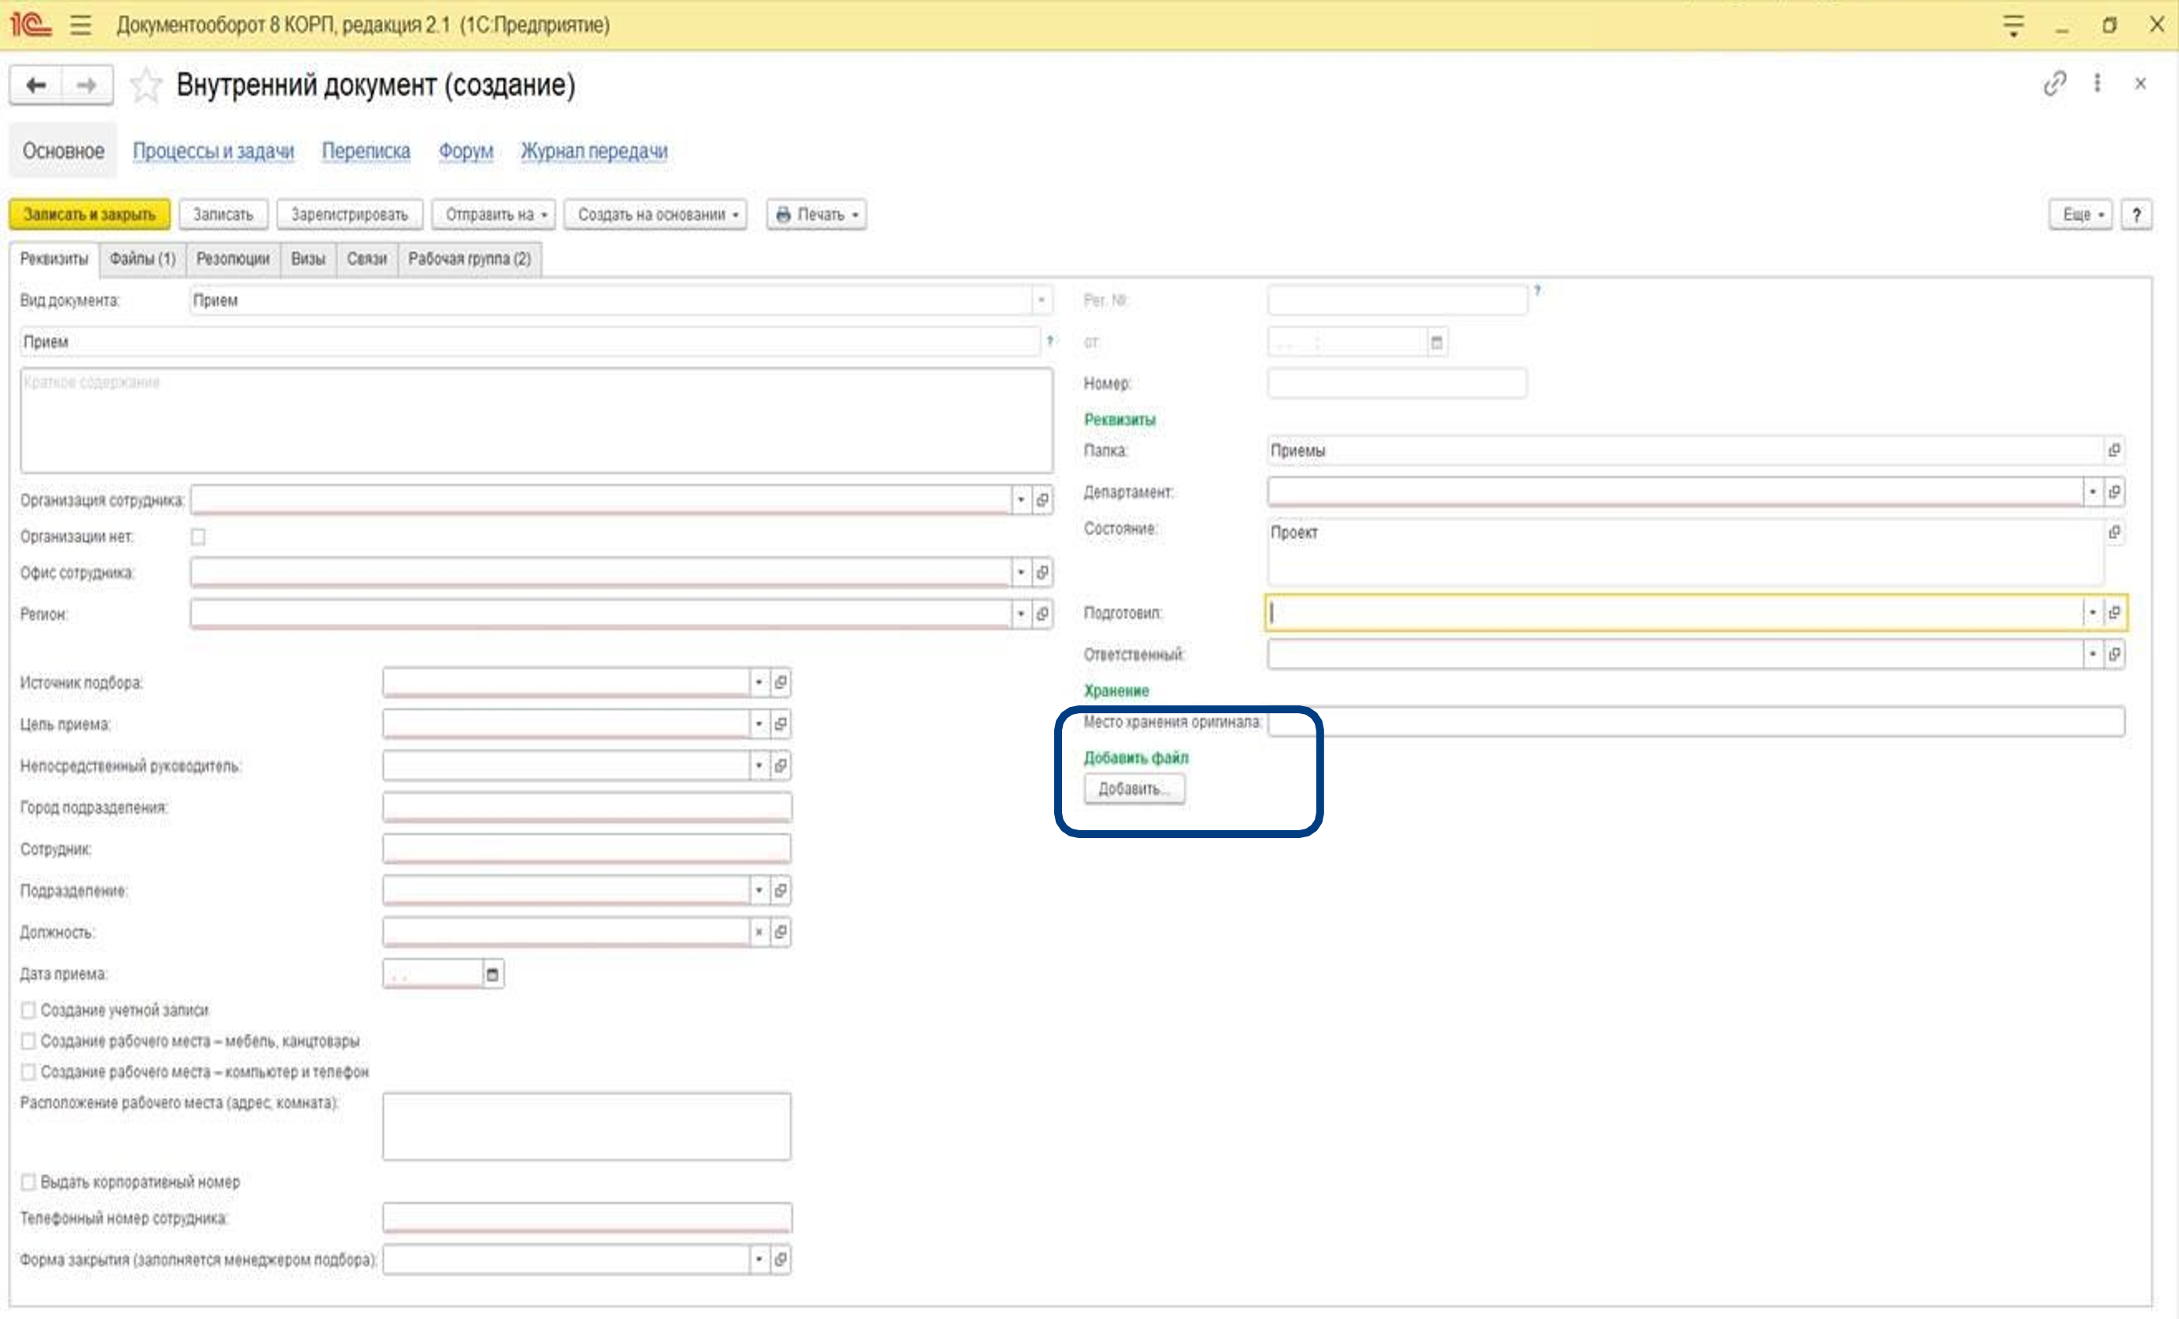Open linked item for Организация сотрудника
The height and width of the screenshot is (1319, 2179).
(1042, 501)
